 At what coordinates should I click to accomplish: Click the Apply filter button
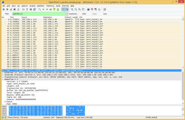tap(95, 14)
